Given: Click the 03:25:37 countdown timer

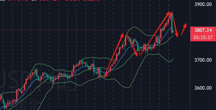Looking at the screenshot, I should 203,37.
